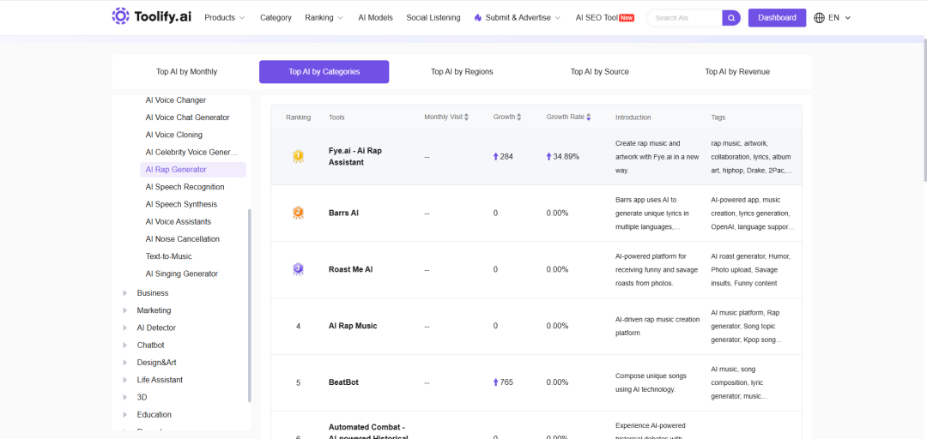This screenshot has height=439, width=927.
Task: Open the Products dropdown menu
Action: pos(224,18)
